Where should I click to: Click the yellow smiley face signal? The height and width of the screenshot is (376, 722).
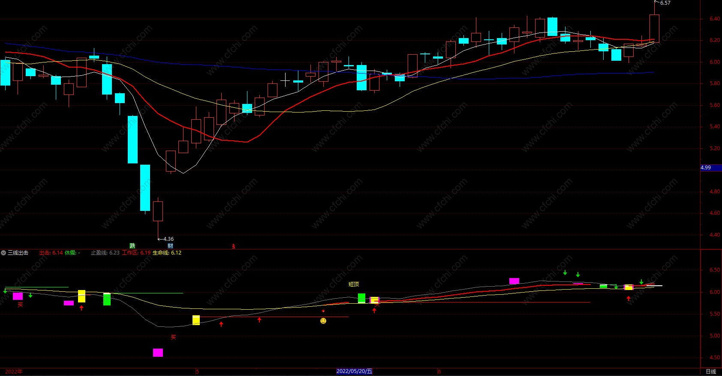tap(323, 321)
